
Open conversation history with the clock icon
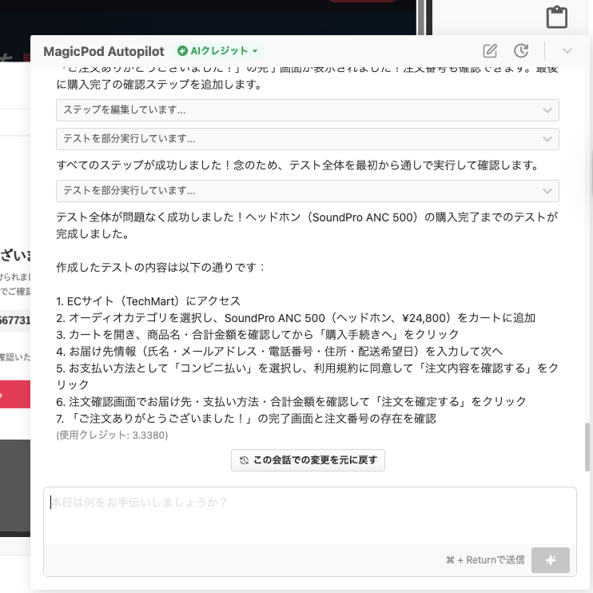click(521, 50)
